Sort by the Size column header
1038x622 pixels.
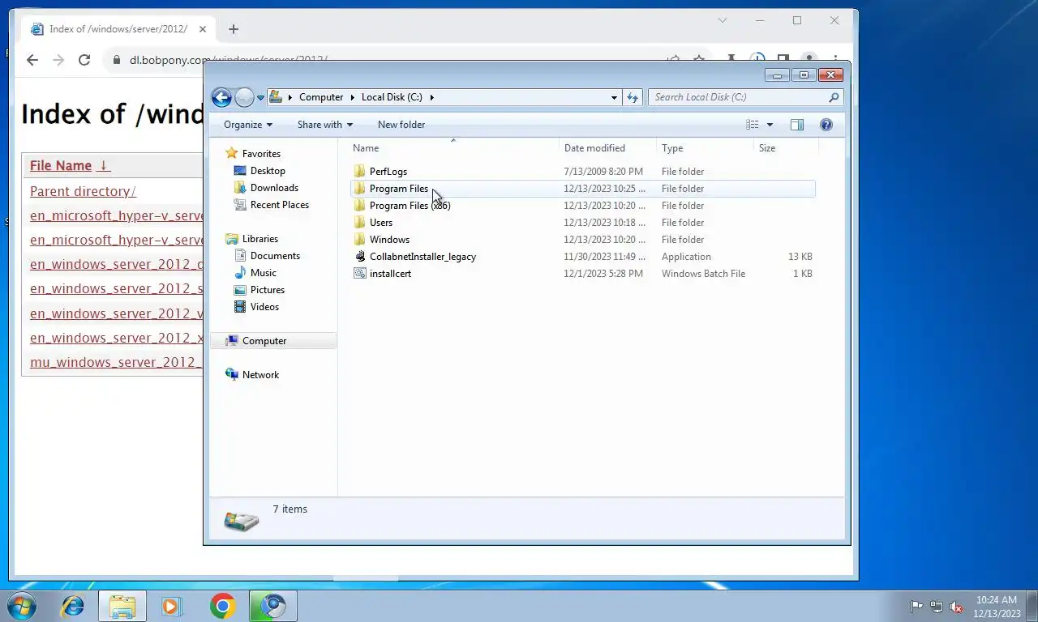(786, 148)
